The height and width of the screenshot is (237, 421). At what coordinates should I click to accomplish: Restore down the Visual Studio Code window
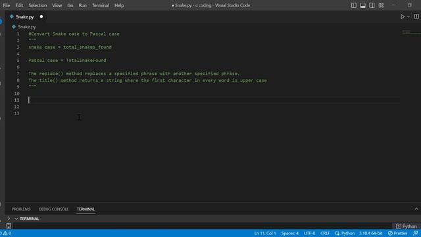pos(409,5)
